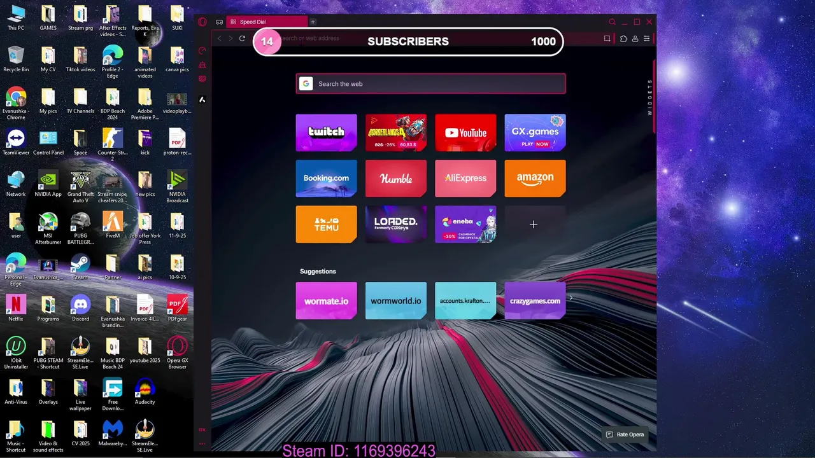
Task: Select Control Panel desktop icon
Action: 48,142
